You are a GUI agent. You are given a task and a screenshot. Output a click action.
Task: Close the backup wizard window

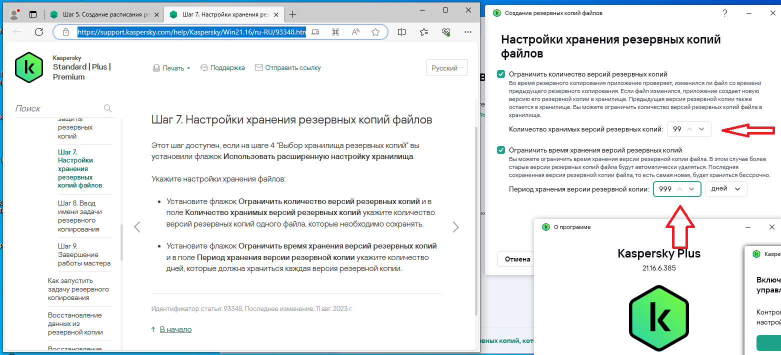[x=772, y=13]
